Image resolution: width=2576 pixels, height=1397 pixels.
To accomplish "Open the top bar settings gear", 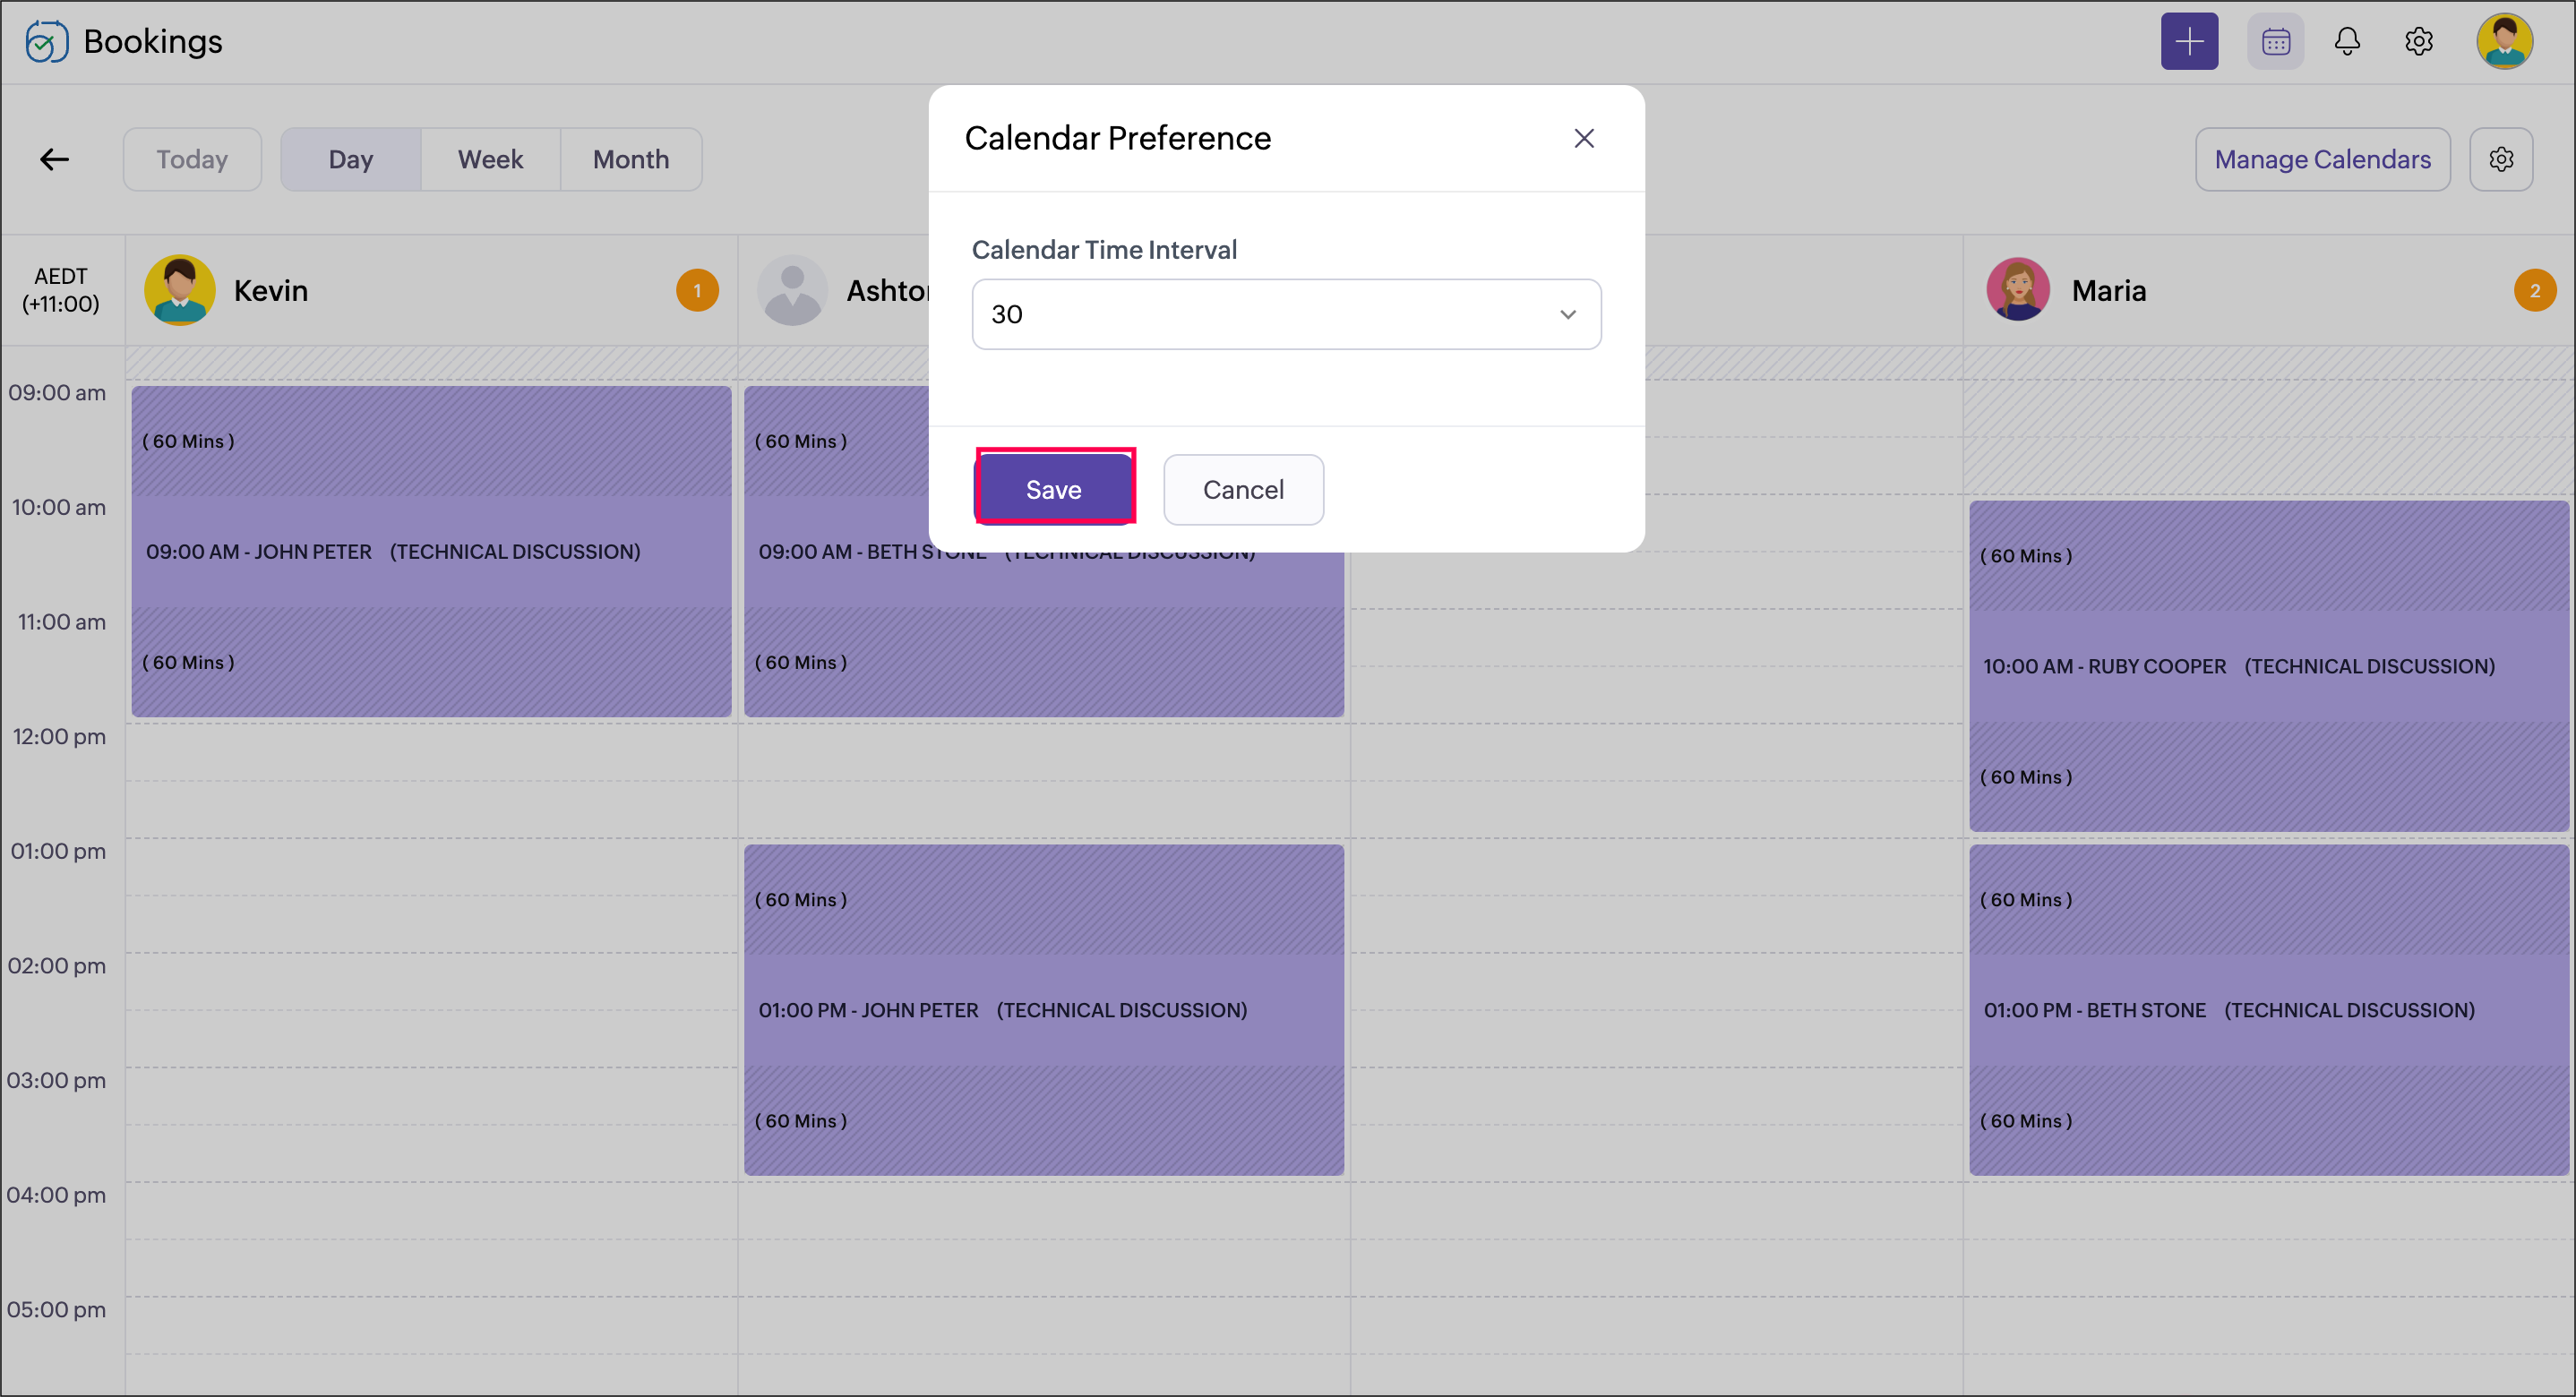I will [2418, 41].
